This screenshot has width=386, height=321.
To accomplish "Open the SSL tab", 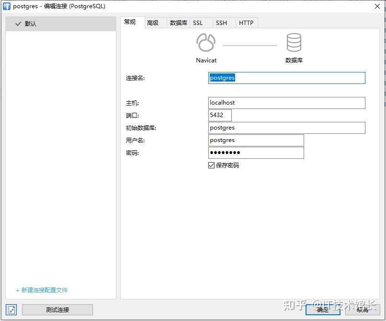I will (198, 22).
